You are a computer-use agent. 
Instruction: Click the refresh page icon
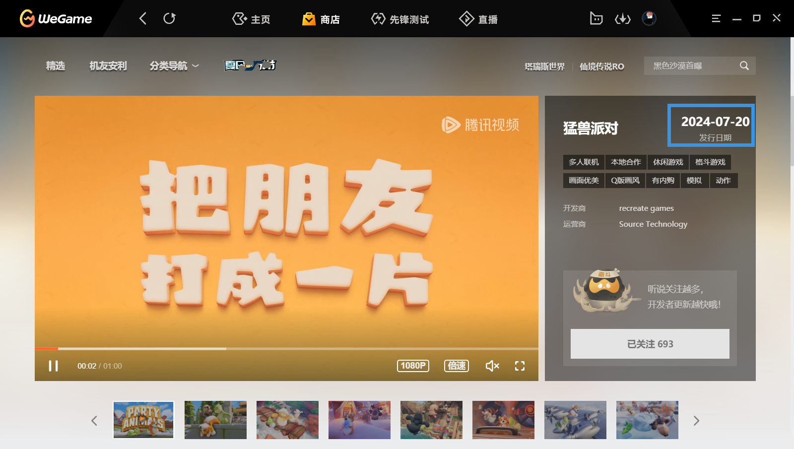coord(169,19)
